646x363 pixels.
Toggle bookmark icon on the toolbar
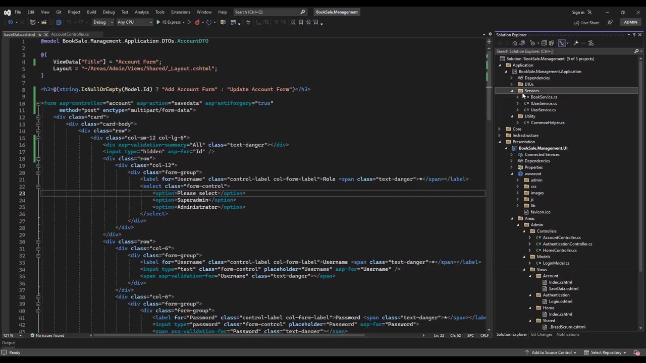coord(293,22)
